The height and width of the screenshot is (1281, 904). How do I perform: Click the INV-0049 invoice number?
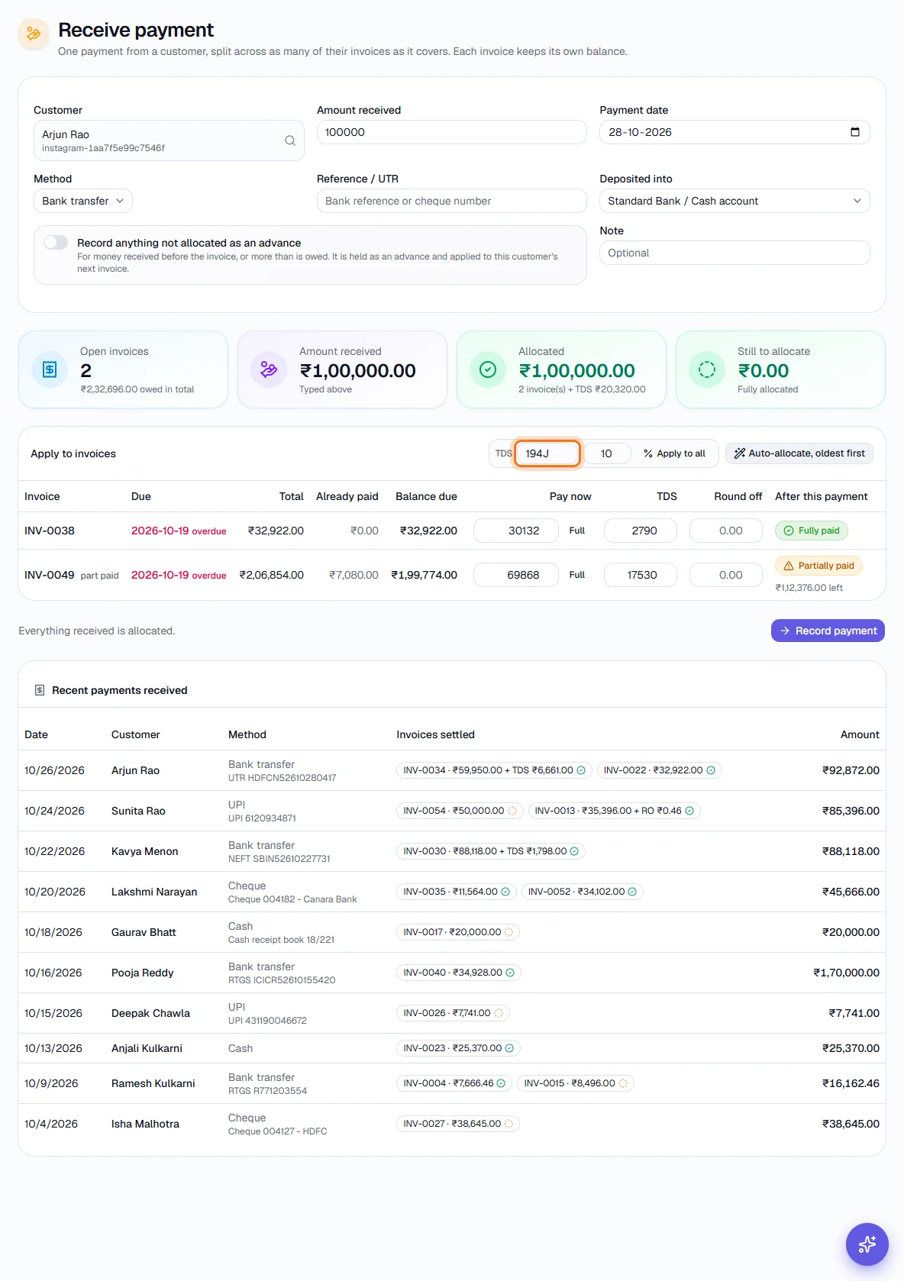(50, 575)
